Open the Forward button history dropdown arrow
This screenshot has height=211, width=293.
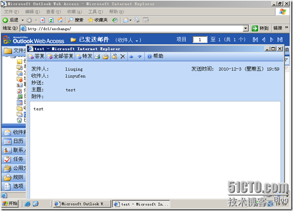[x=36, y=20]
